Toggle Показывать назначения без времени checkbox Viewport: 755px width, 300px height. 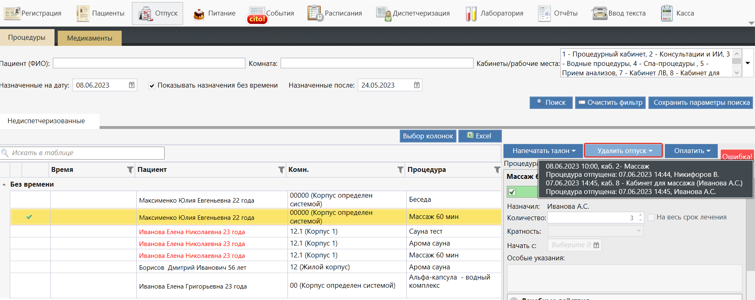point(152,86)
